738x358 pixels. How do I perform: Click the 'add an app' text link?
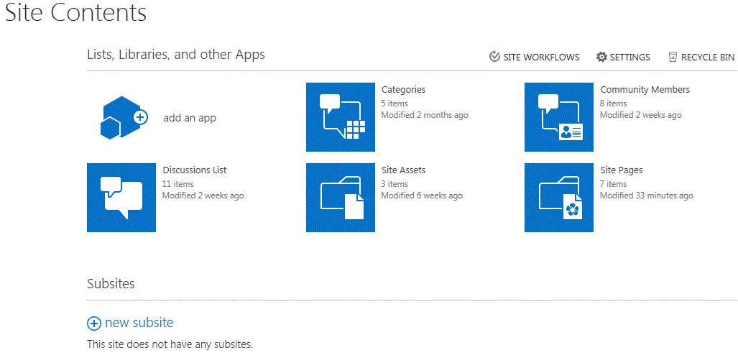coord(190,118)
